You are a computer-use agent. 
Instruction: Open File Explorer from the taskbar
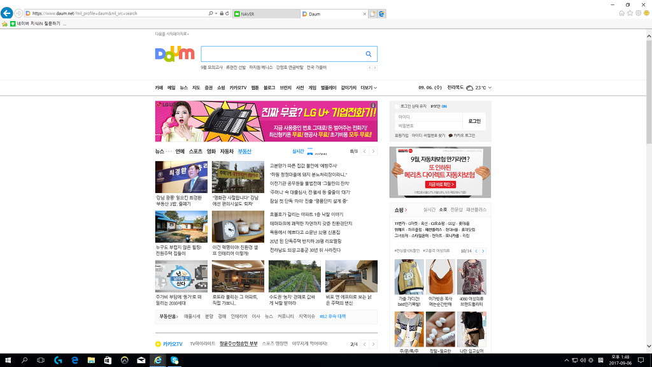tap(91, 361)
